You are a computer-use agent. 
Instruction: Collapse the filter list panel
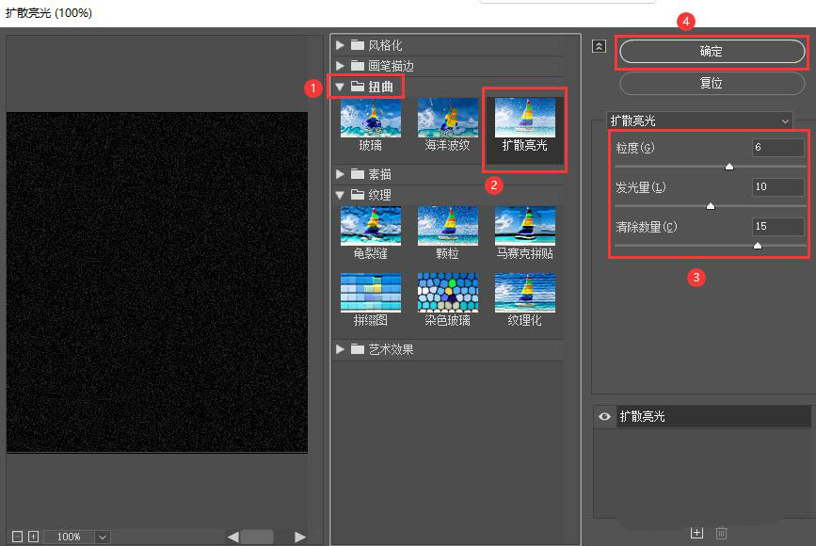tap(599, 44)
